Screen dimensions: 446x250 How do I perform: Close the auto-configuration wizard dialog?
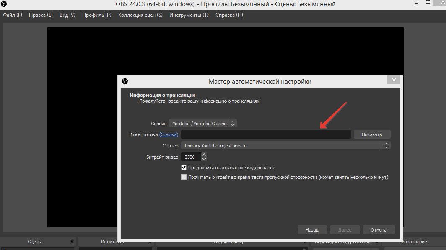393,80
